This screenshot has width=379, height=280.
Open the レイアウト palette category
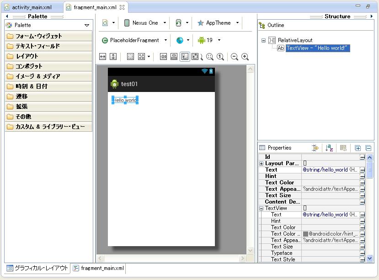pyautogui.click(x=48, y=56)
